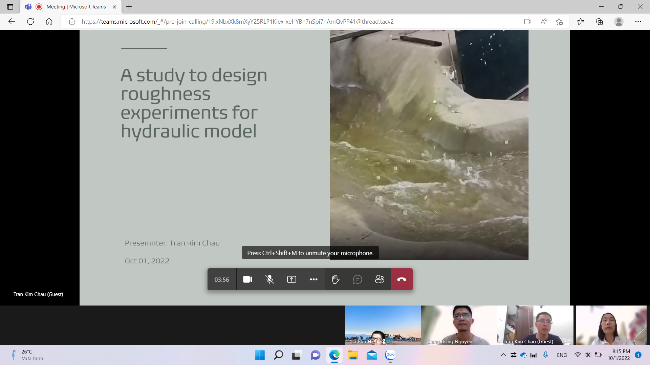Expand hidden system tray icons chevron
Image resolution: width=650 pixels, height=365 pixels.
pyautogui.click(x=503, y=355)
